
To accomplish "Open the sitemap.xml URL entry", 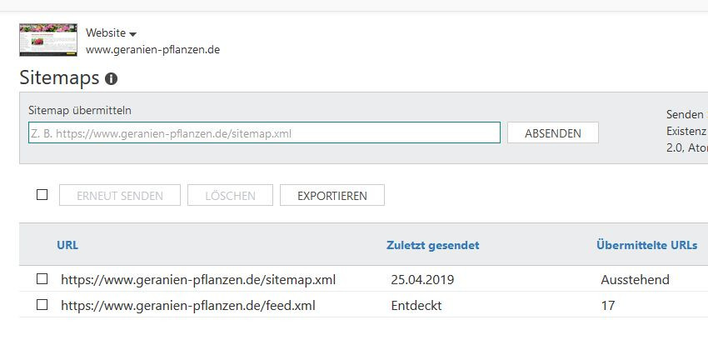I will click(x=198, y=279).
